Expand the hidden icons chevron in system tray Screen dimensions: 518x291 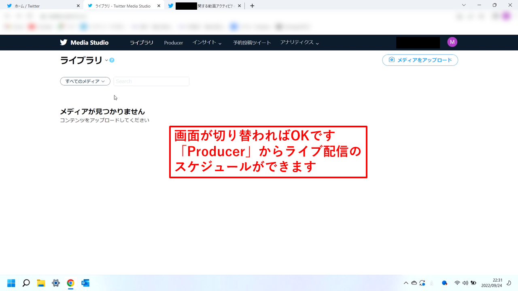coord(406,283)
